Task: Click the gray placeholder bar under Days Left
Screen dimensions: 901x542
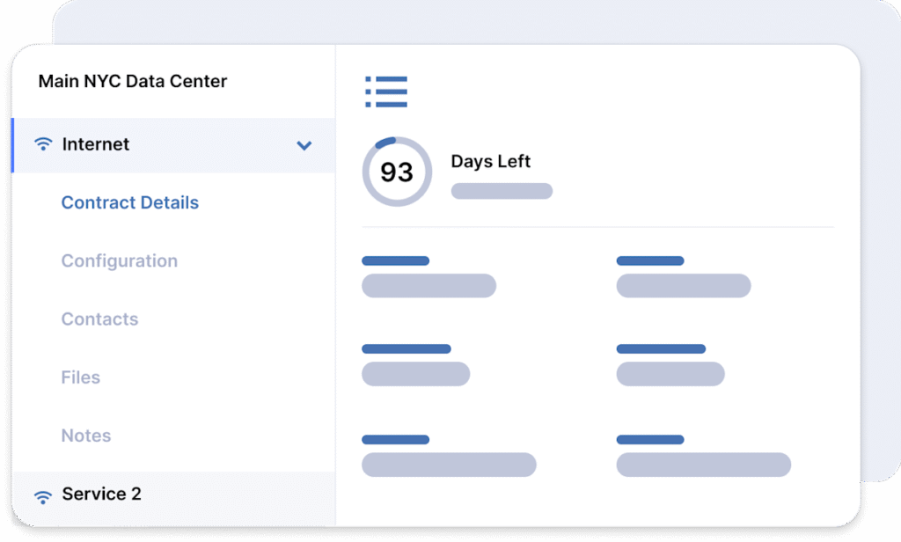Action: pyautogui.click(x=502, y=191)
